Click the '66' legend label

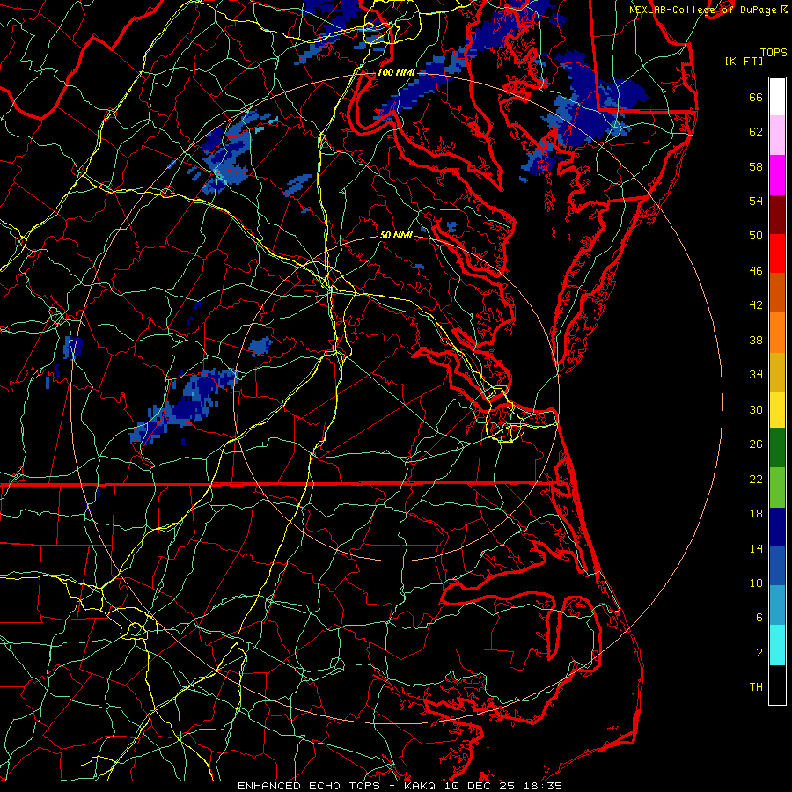(756, 97)
